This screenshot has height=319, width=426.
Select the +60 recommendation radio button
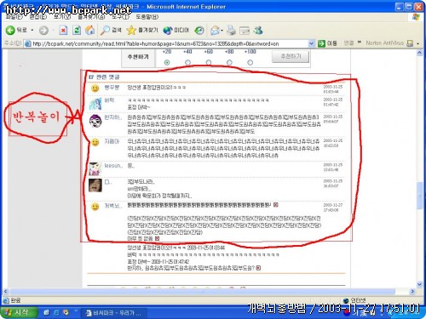point(209,62)
